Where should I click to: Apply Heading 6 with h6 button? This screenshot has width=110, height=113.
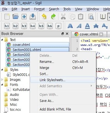[50, 26]
